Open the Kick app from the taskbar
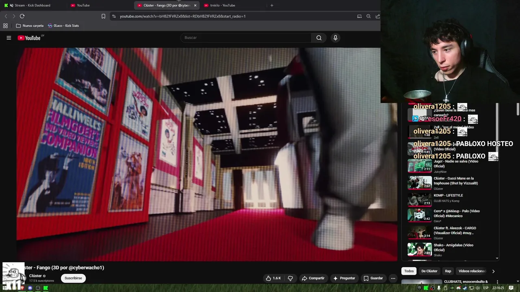 point(45,288)
